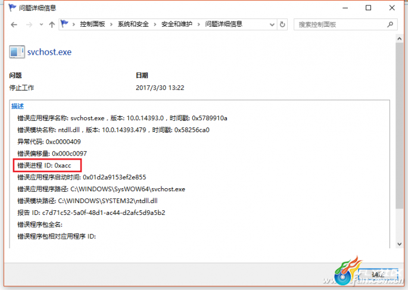This screenshot has height=290, width=408.
Task: Click the flag icon in address bar
Action: point(64,24)
